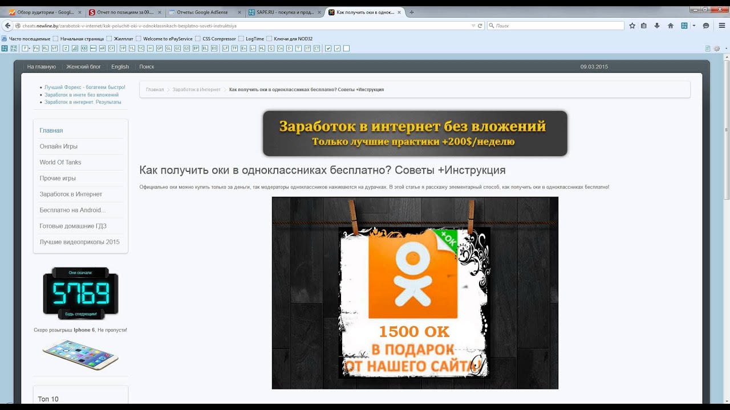Select 'Лучшие видеоприколы 2015' in sidebar
730x410 pixels.
click(79, 242)
